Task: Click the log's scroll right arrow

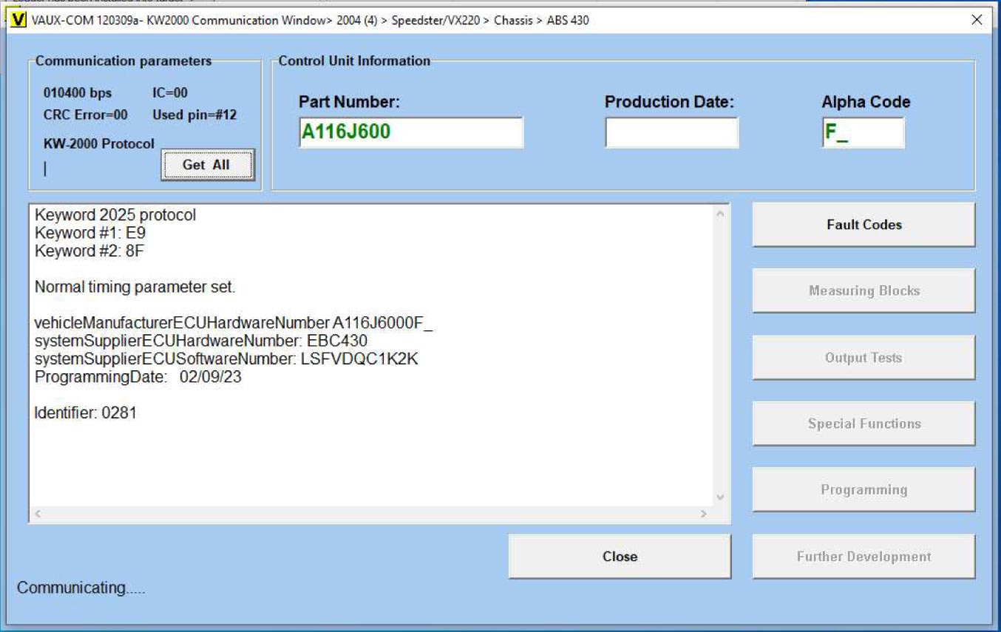Action: pyautogui.click(x=704, y=514)
